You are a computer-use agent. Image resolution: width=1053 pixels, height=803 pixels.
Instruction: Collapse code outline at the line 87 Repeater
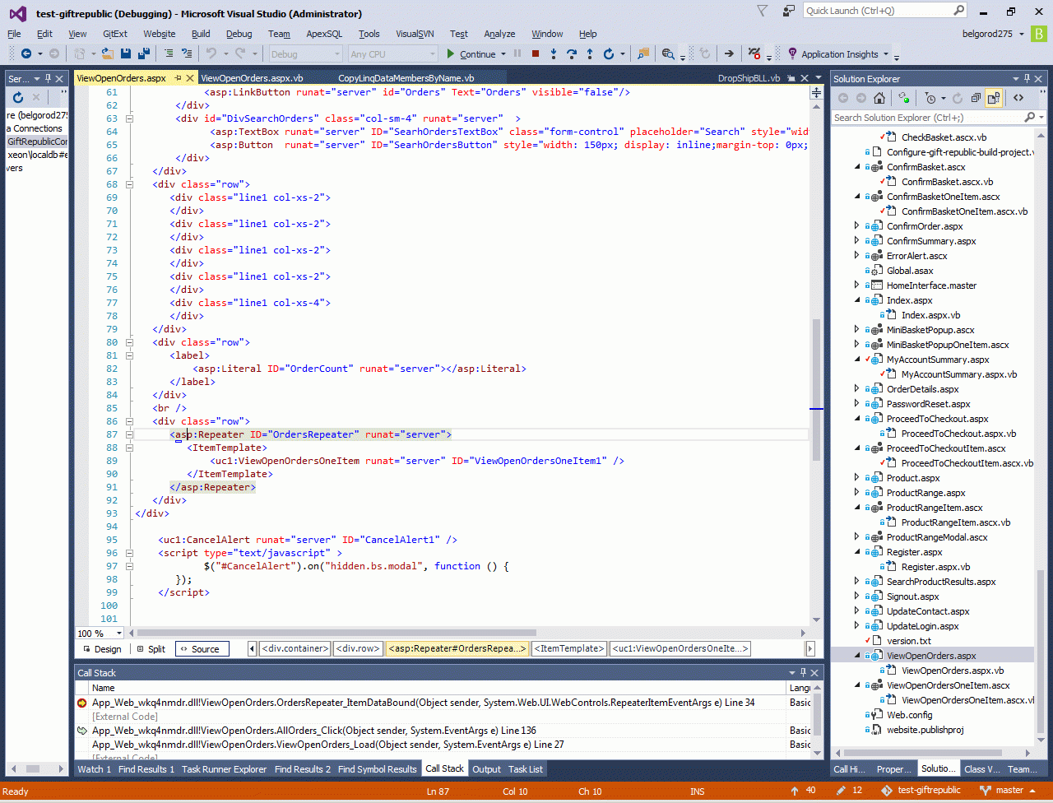129,434
